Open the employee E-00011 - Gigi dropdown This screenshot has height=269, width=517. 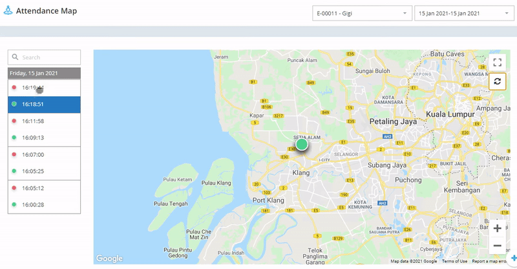point(361,13)
